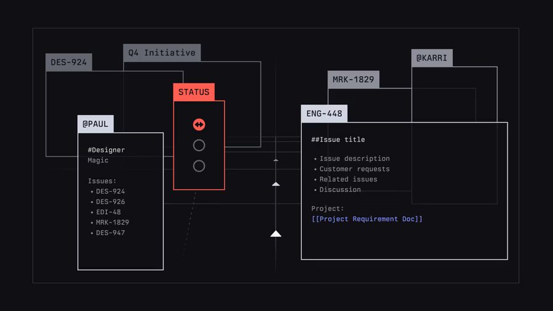The height and width of the screenshot is (311, 553).
Task: Click the largest white triangle marker
Action: click(276, 233)
